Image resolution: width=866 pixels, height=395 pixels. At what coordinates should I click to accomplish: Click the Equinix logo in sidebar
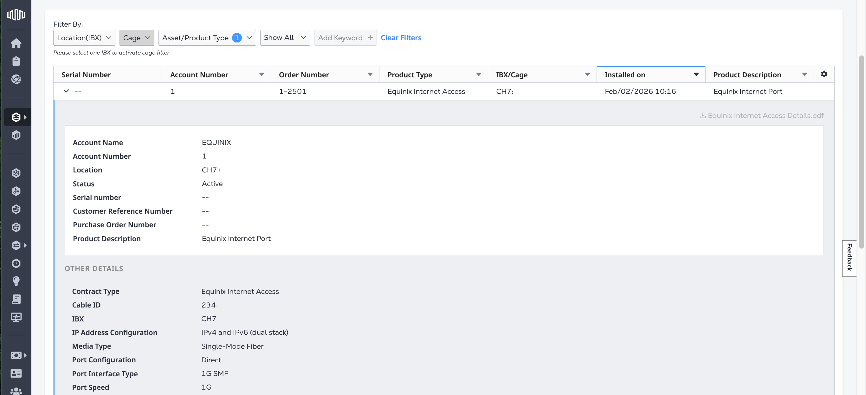[x=16, y=15]
